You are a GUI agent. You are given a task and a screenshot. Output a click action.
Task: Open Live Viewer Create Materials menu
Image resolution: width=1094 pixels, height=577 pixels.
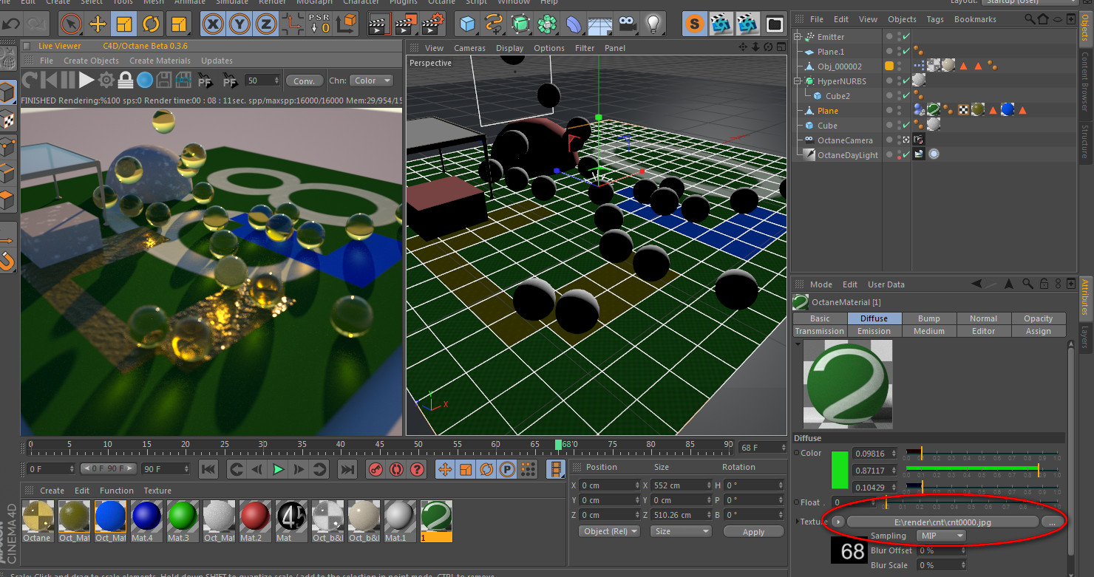pos(160,61)
